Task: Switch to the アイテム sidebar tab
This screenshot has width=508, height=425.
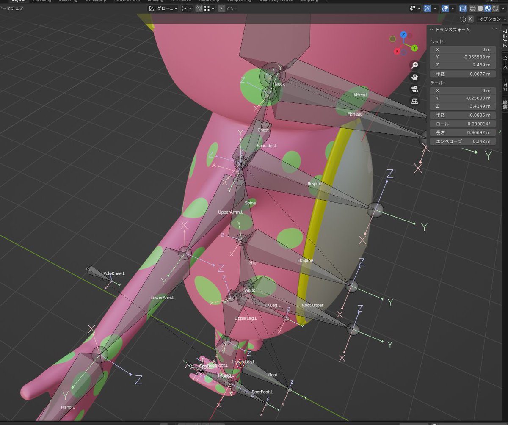Action: (x=505, y=39)
